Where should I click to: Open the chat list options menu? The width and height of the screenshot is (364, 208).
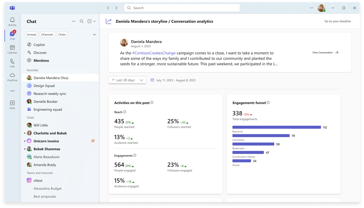73,21
